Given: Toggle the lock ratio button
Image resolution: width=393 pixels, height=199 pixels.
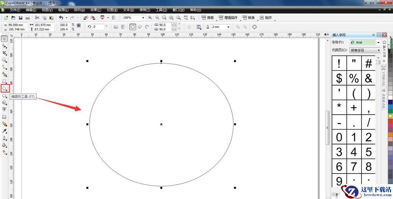Looking at the screenshot, I should click(x=79, y=25).
